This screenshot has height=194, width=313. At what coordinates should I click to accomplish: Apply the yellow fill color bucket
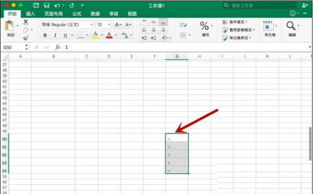pos(96,35)
